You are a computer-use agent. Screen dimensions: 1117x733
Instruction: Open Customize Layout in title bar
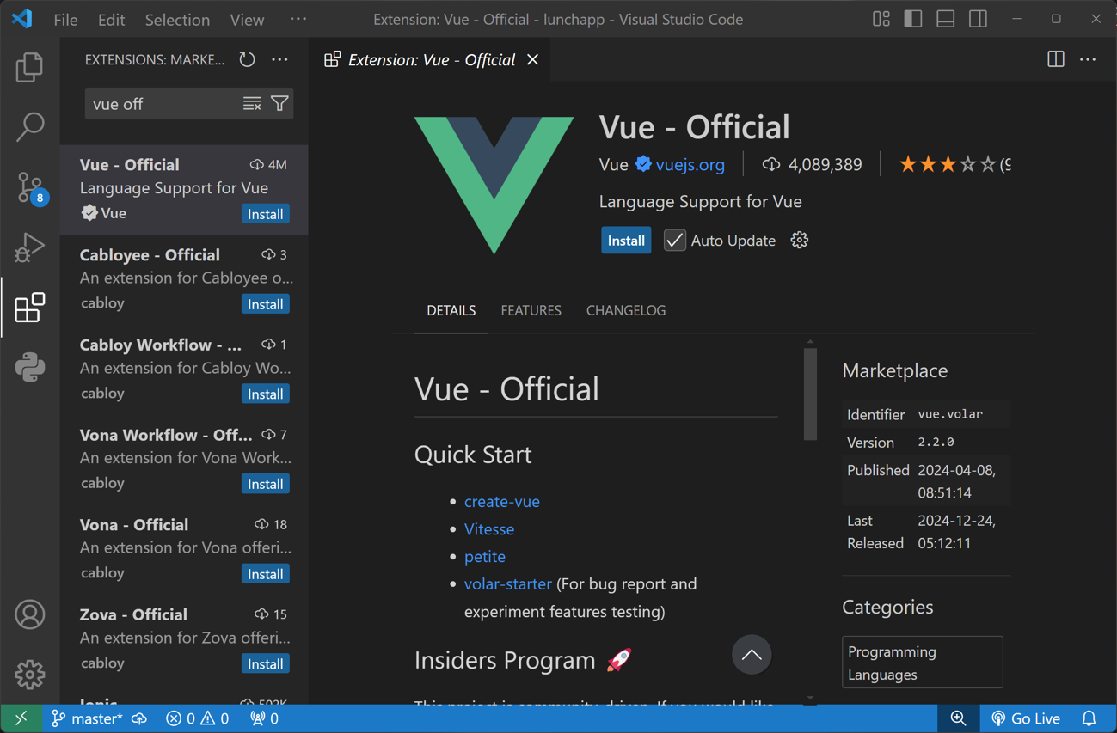tap(881, 19)
